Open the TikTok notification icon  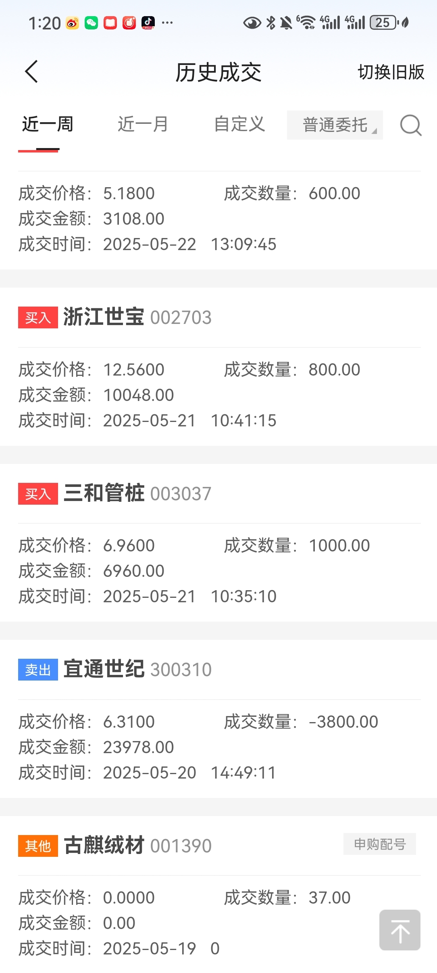(x=148, y=23)
